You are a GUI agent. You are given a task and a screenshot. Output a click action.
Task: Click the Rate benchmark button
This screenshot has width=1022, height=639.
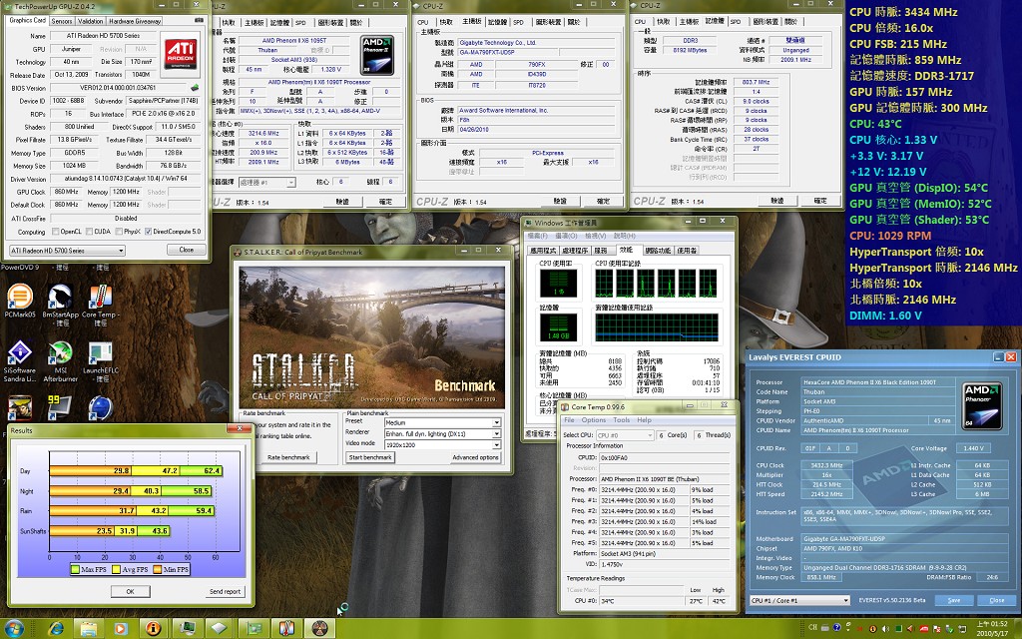click(x=288, y=457)
